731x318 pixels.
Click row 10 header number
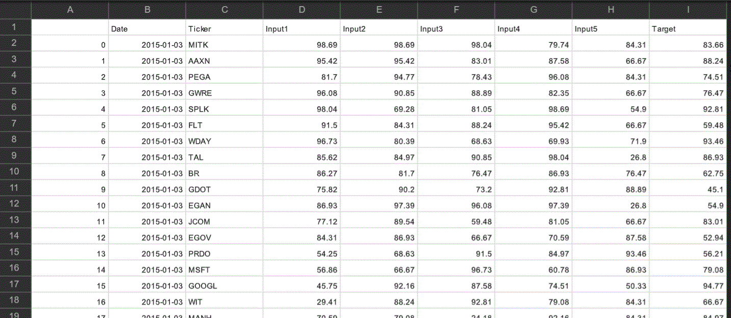(x=15, y=172)
